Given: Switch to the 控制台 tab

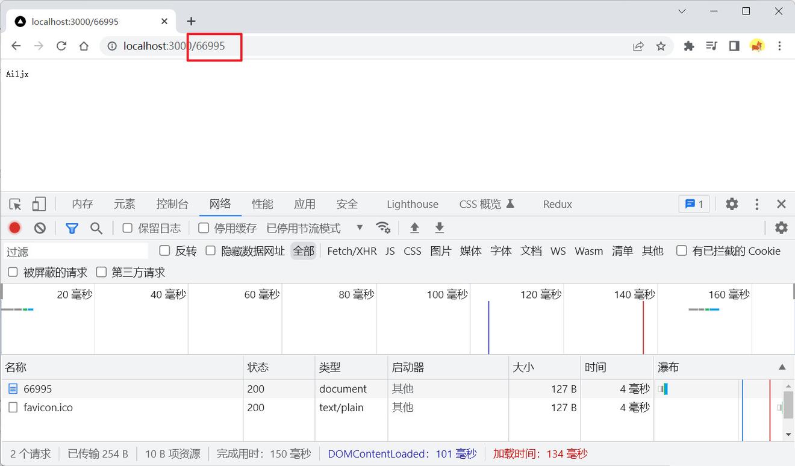Looking at the screenshot, I should pos(172,204).
